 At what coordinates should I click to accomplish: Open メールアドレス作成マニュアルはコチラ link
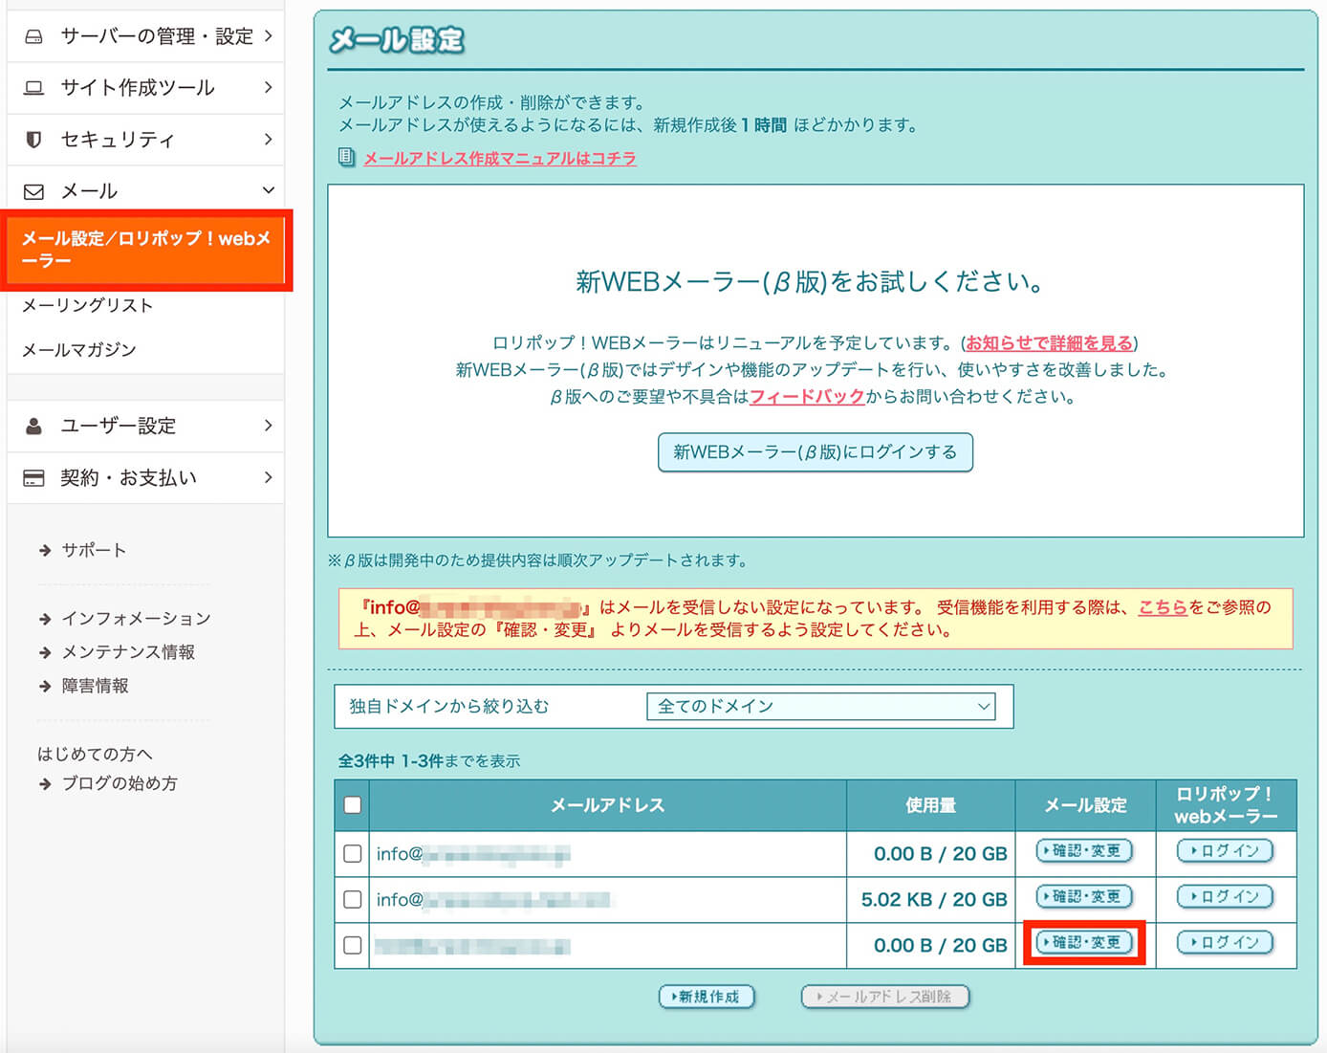(x=500, y=158)
